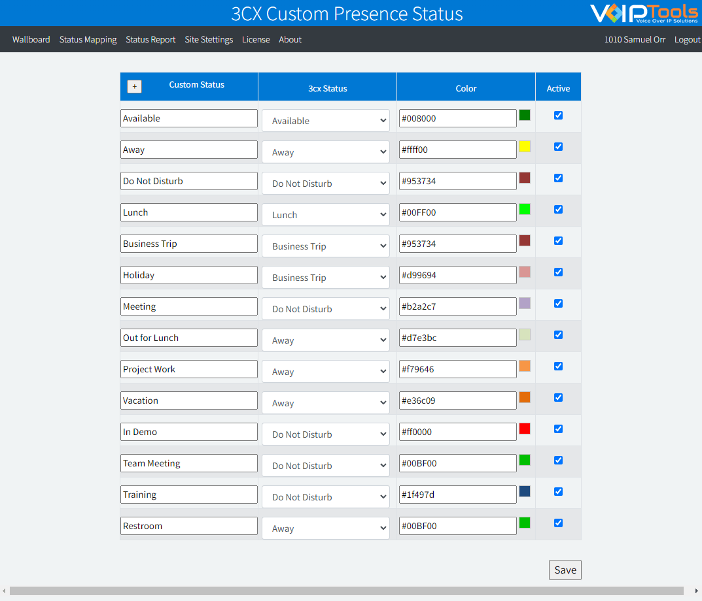
Task: View the License page
Action: [x=256, y=39]
